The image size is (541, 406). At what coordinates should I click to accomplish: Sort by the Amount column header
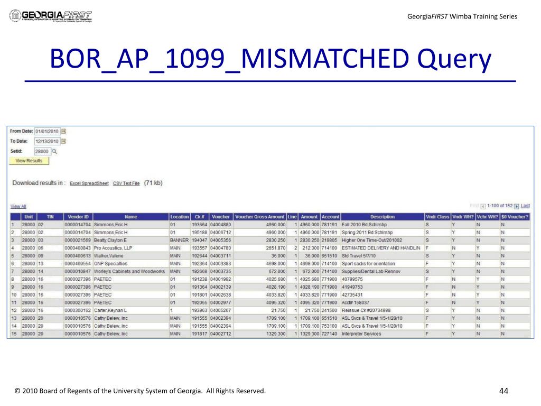309,217
